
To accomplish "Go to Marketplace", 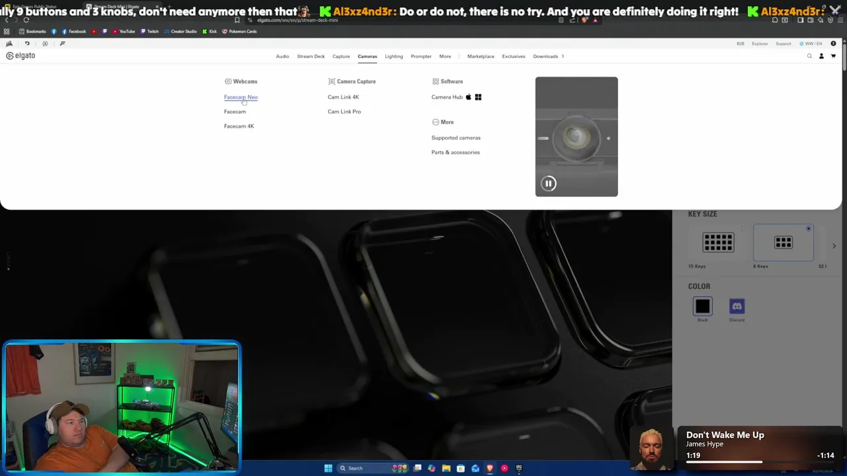I will click(480, 56).
